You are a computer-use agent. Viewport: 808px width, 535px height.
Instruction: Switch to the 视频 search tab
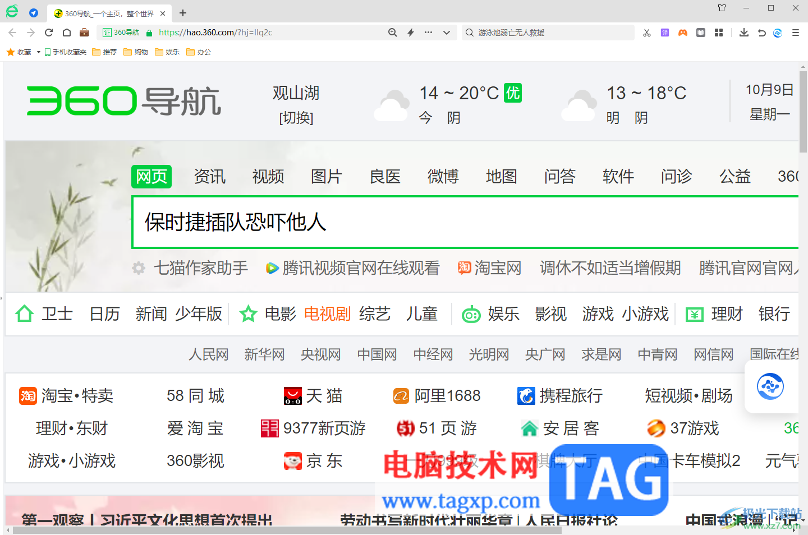pyautogui.click(x=268, y=177)
